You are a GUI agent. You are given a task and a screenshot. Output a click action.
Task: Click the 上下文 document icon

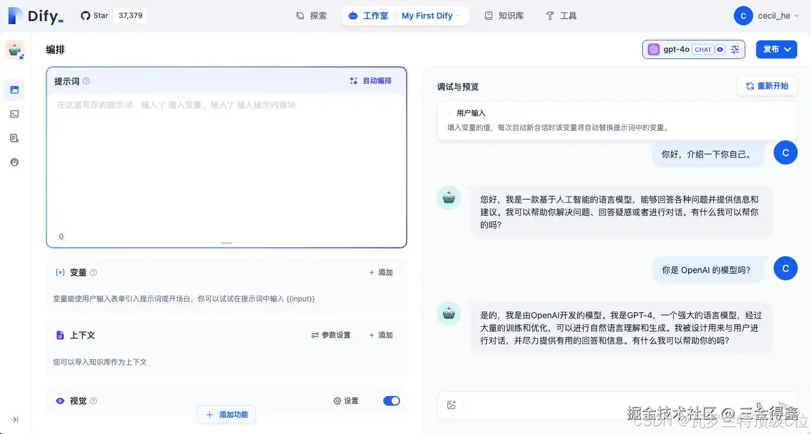[x=60, y=335]
